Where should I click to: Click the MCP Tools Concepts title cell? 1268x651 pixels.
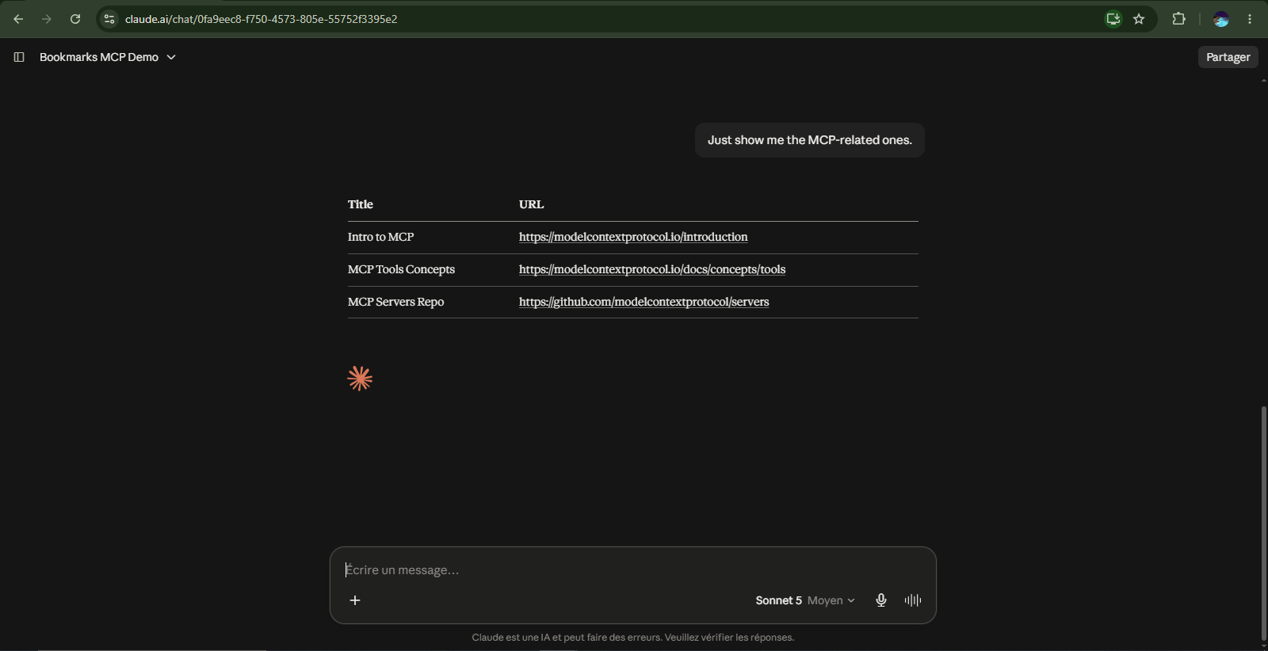pos(401,269)
